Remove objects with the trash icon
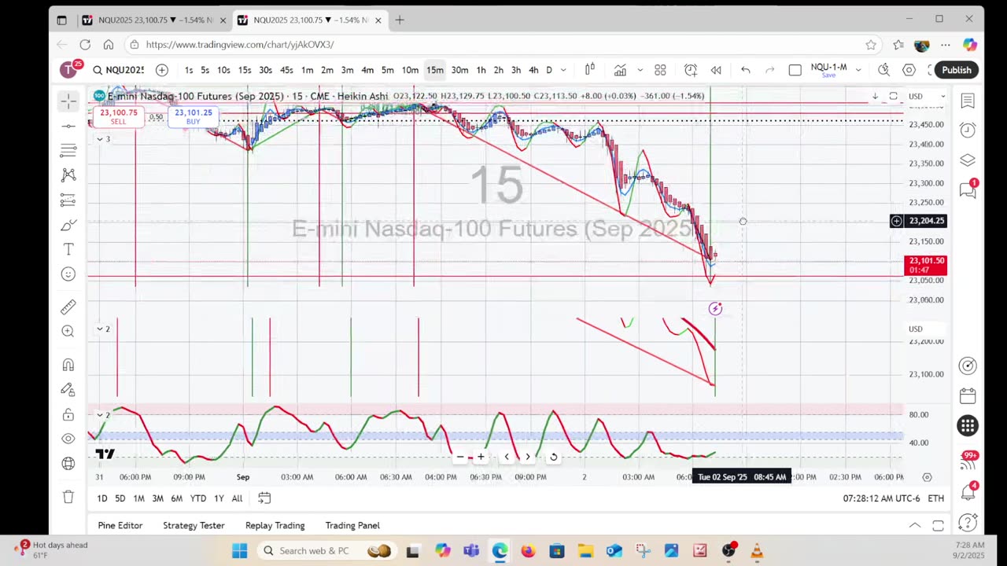This screenshot has height=566, width=1007. coord(68,497)
